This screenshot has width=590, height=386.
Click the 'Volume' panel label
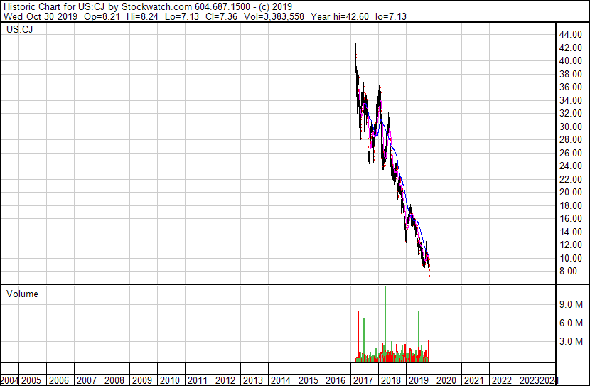[22, 294]
